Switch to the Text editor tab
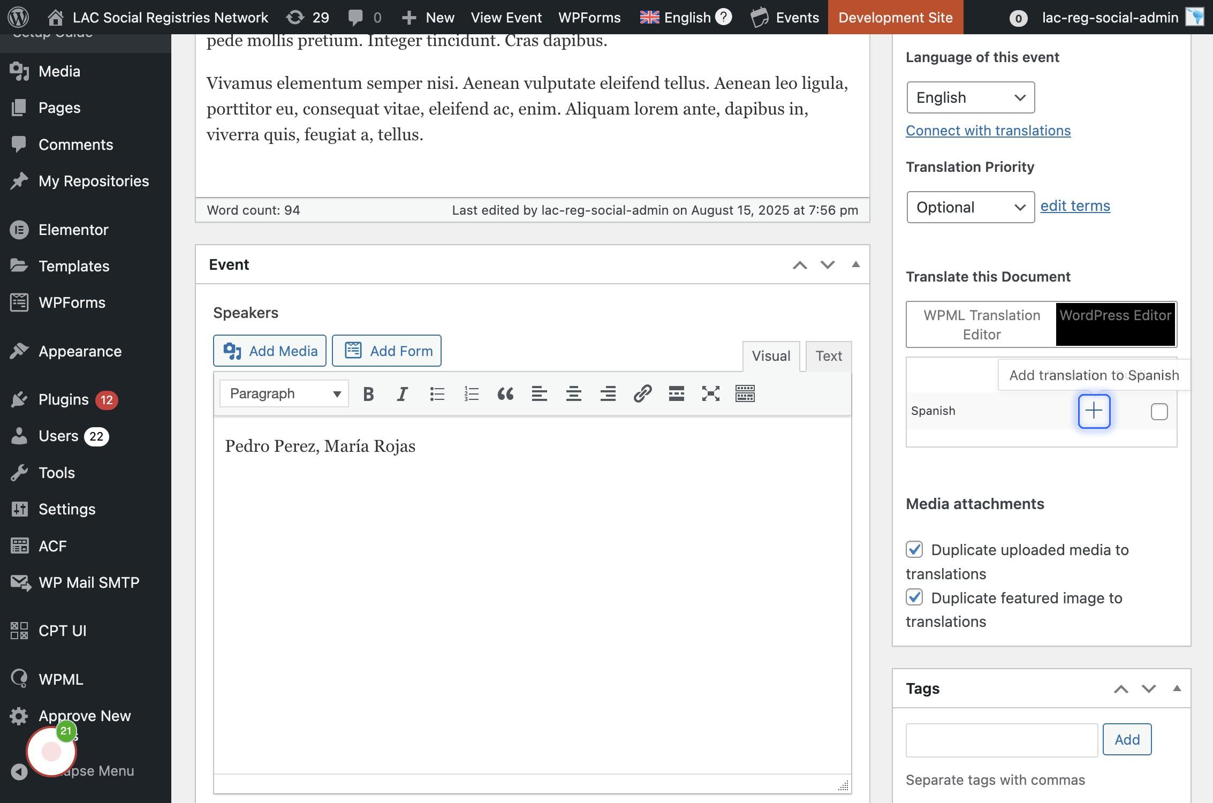The image size is (1213, 803). pyautogui.click(x=828, y=356)
